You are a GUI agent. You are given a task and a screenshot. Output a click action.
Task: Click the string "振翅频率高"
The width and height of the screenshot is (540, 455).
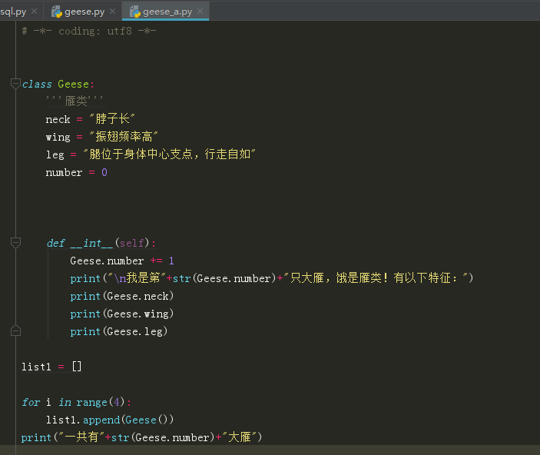124,137
